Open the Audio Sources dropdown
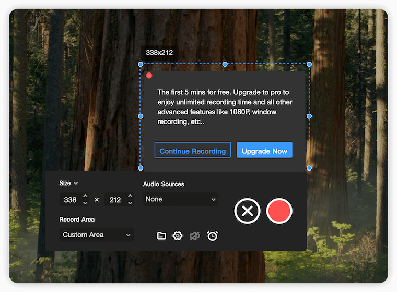397x292 pixels. pyautogui.click(x=180, y=199)
